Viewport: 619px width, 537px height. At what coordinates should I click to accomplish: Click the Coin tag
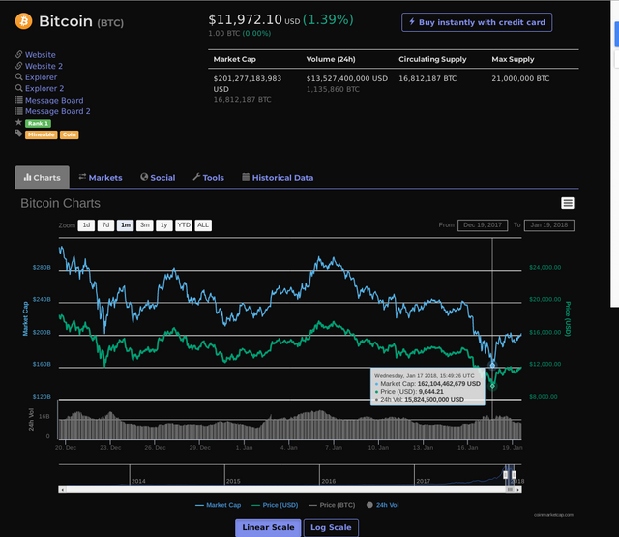(x=69, y=134)
